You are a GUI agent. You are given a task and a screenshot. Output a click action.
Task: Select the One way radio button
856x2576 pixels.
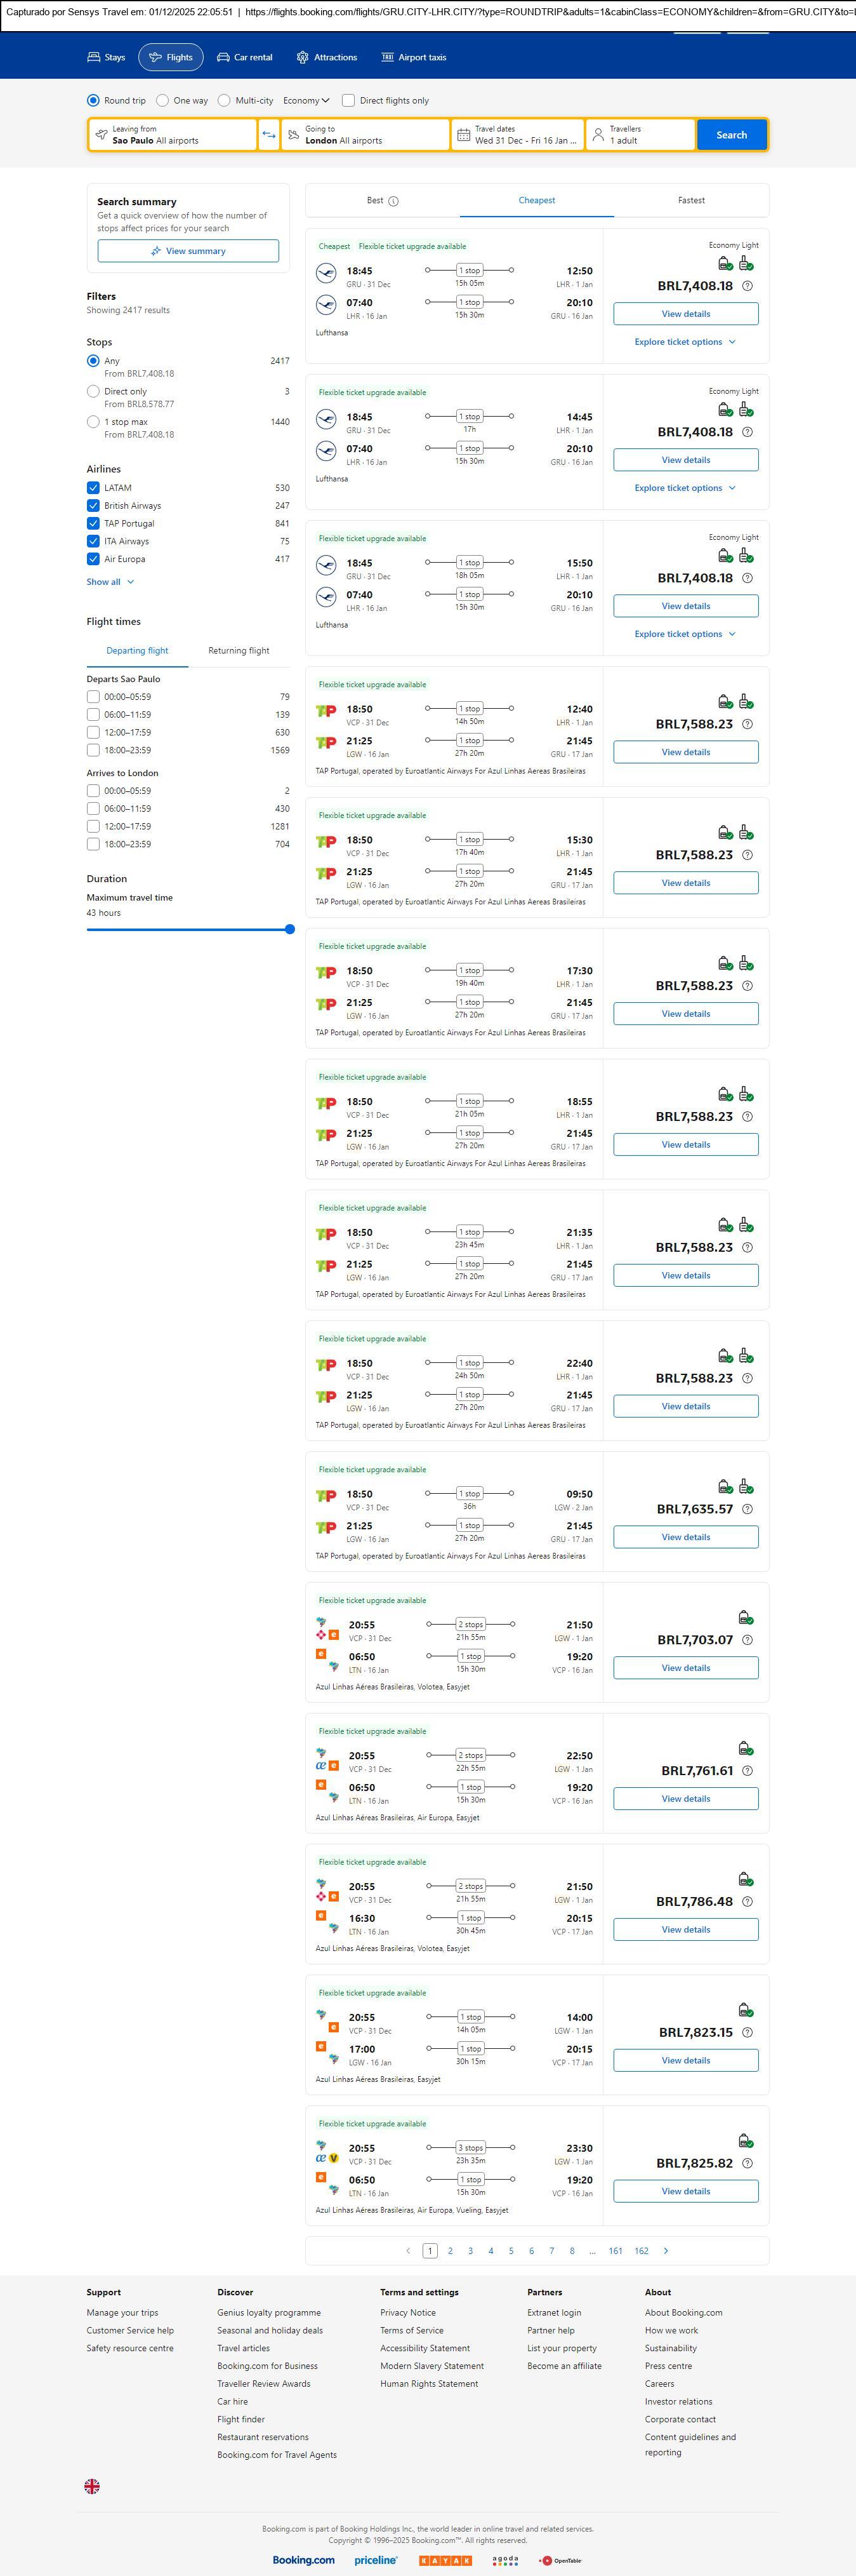163,101
